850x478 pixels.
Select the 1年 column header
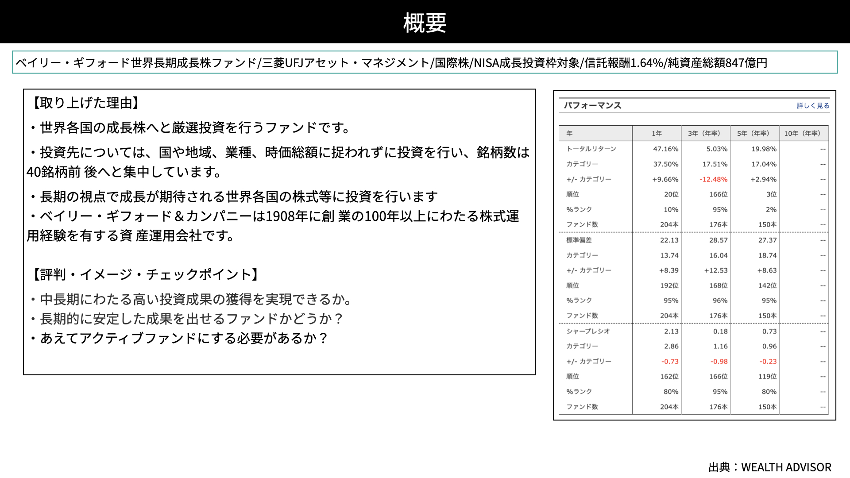[657, 133]
